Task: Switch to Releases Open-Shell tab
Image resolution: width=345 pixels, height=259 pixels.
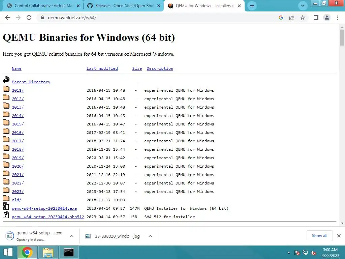Action: tap(124, 6)
